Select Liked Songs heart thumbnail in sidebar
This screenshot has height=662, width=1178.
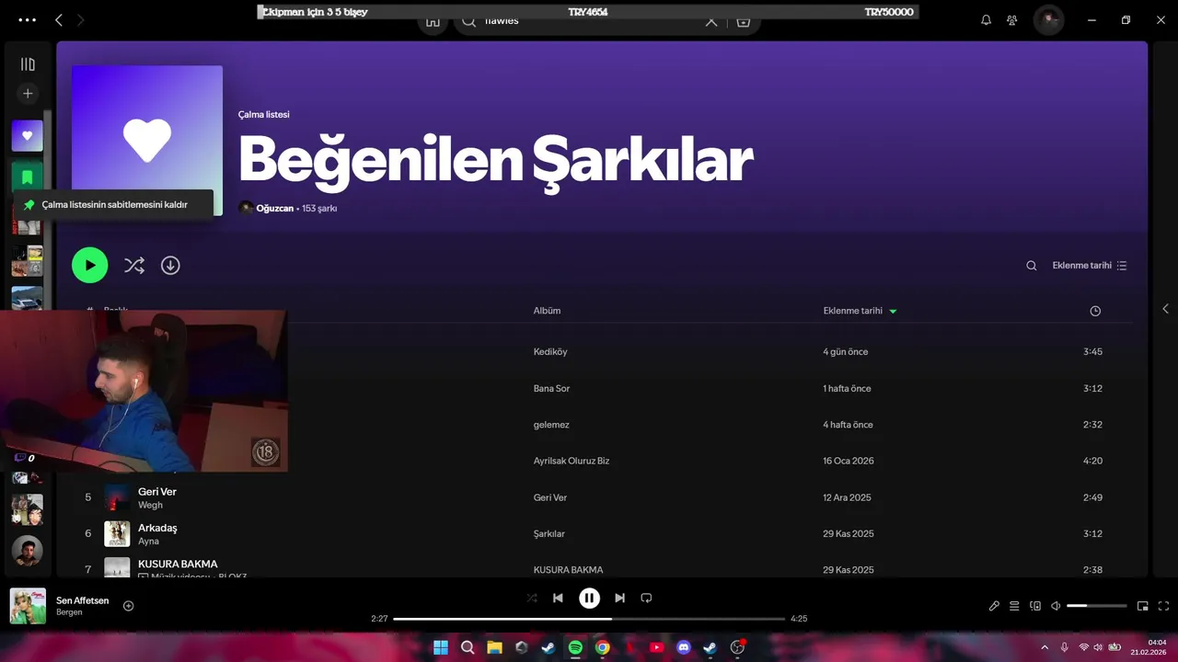point(28,135)
